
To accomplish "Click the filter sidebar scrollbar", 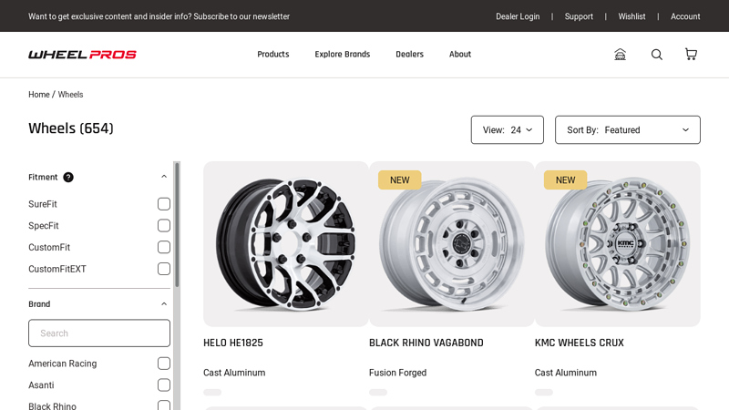I will point(177,225).
